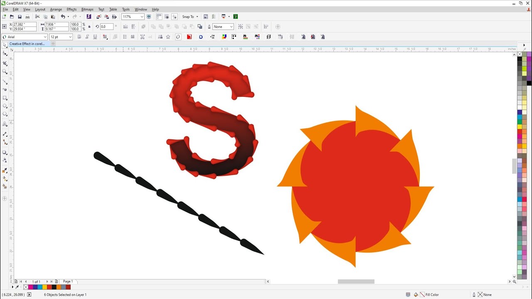This screenshot has height=299, width=532.
Task: Click the Undo arrow
Action: 63,17
